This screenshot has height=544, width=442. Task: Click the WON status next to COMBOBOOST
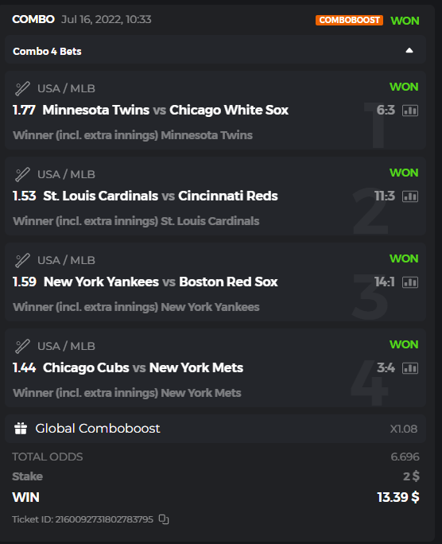point(405,21)
